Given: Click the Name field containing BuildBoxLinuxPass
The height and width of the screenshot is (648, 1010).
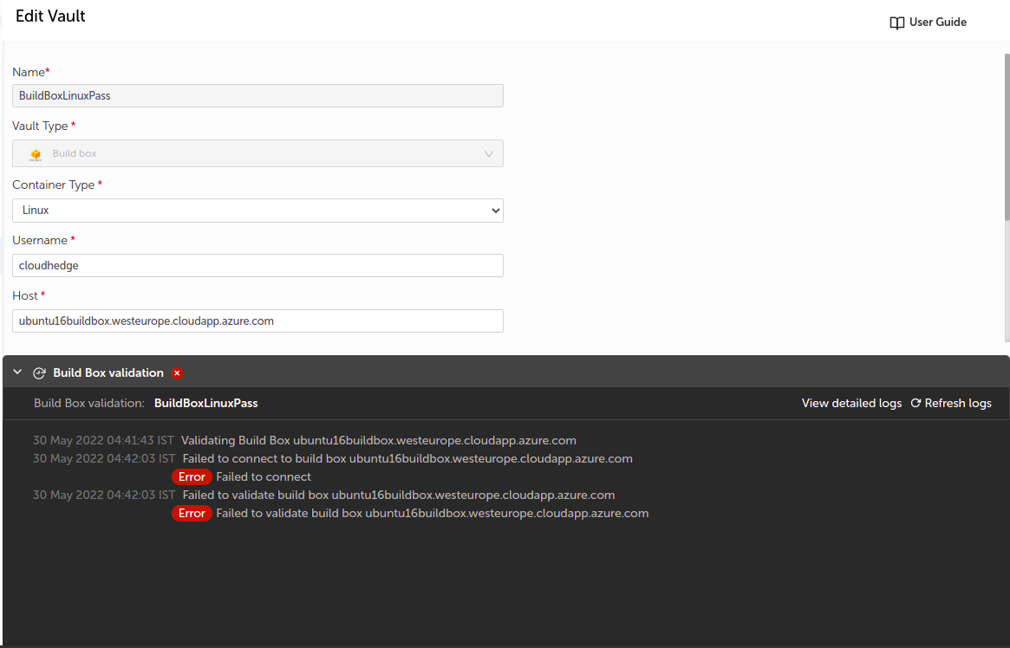Looking at the screenshot, I should point(257,96).
